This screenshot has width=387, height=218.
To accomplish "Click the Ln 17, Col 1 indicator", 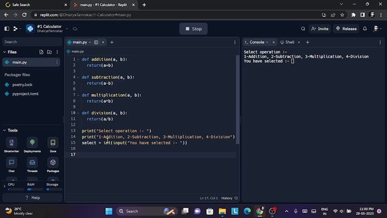I will click(209, 198).
